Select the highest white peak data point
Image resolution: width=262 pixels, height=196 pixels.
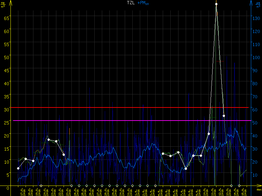coord(216,4)
